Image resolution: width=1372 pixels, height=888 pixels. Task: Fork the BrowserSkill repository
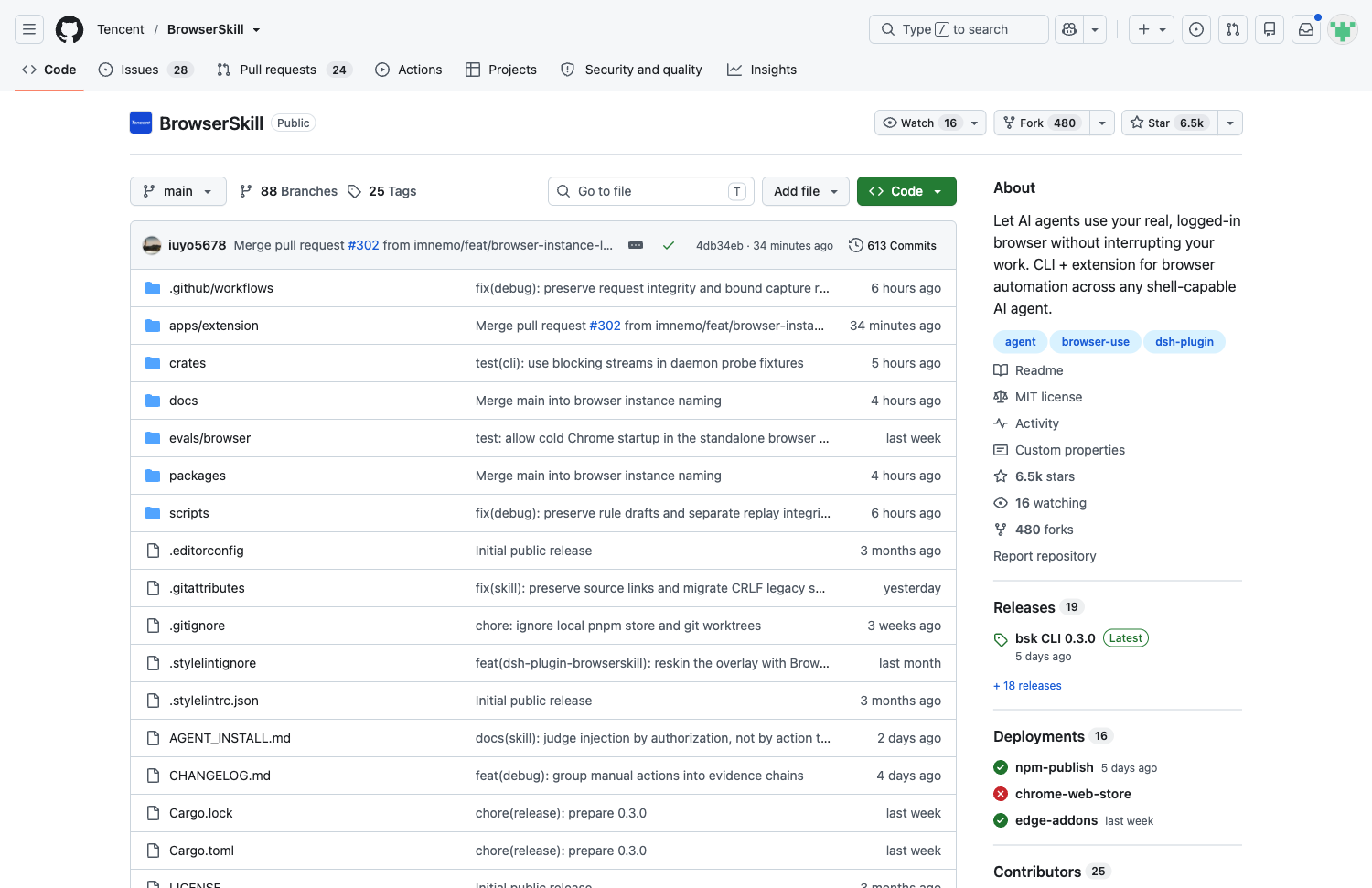coord(1042,123)
